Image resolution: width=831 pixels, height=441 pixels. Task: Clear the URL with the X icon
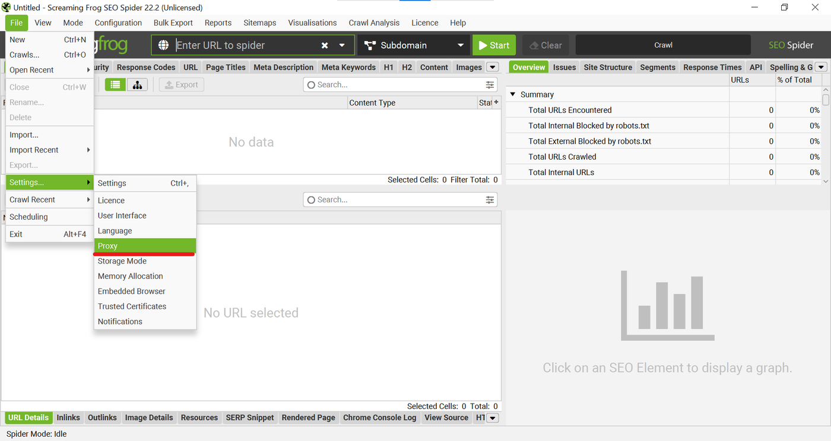click(x=325, y=45)
